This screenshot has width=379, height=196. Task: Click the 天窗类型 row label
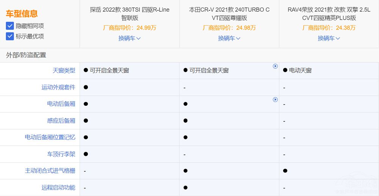(x=64, y=70)
